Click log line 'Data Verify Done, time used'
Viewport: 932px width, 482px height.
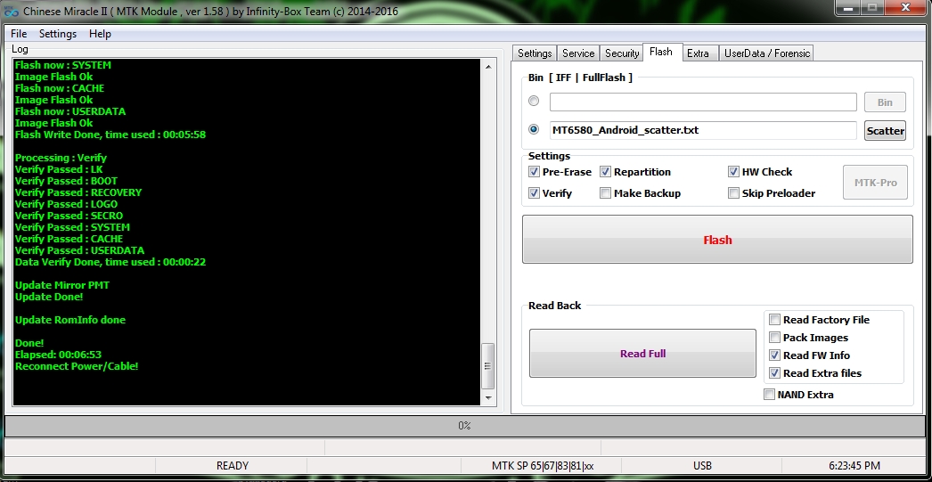pyautogui.click(x=110, y=262)
